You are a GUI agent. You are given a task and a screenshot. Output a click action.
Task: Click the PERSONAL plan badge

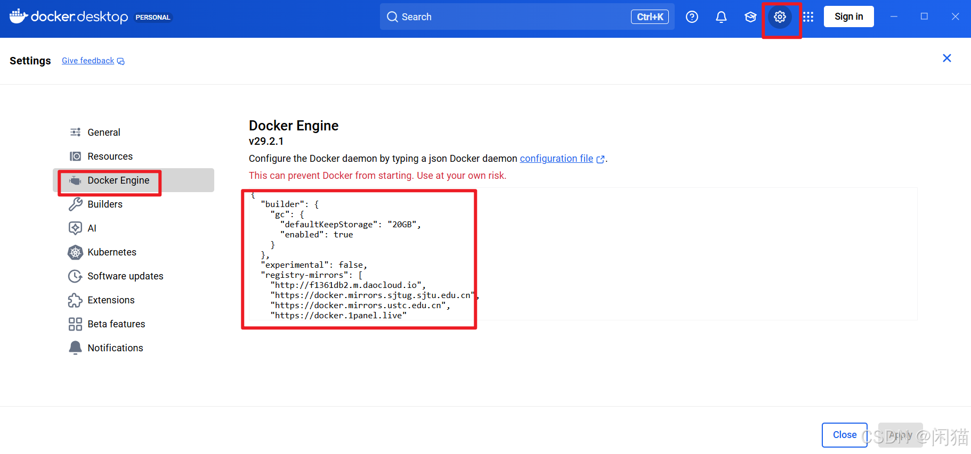[153, 18]
